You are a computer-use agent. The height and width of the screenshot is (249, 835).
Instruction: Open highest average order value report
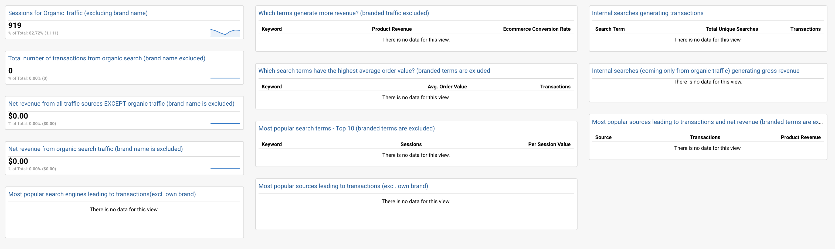click(374, 71)
